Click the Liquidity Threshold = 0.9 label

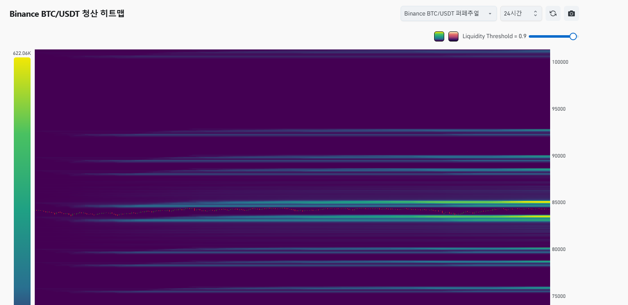(x=494, y=36)
